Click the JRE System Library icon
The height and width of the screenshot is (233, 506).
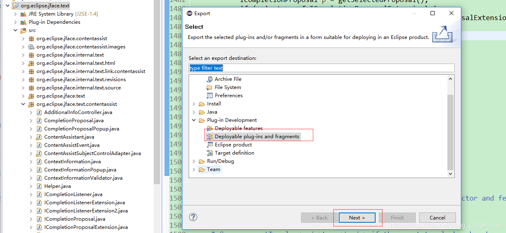tap(23, 14)
